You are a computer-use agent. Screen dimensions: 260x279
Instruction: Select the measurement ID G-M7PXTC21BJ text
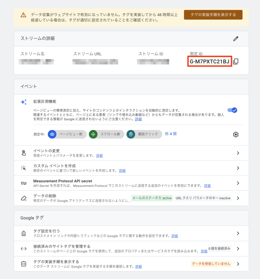click(209, 62)
